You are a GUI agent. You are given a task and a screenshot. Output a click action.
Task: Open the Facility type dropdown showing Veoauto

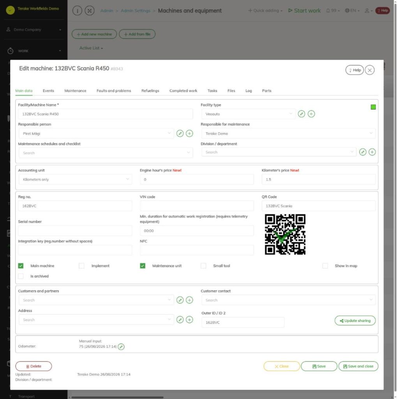[249, 114]
